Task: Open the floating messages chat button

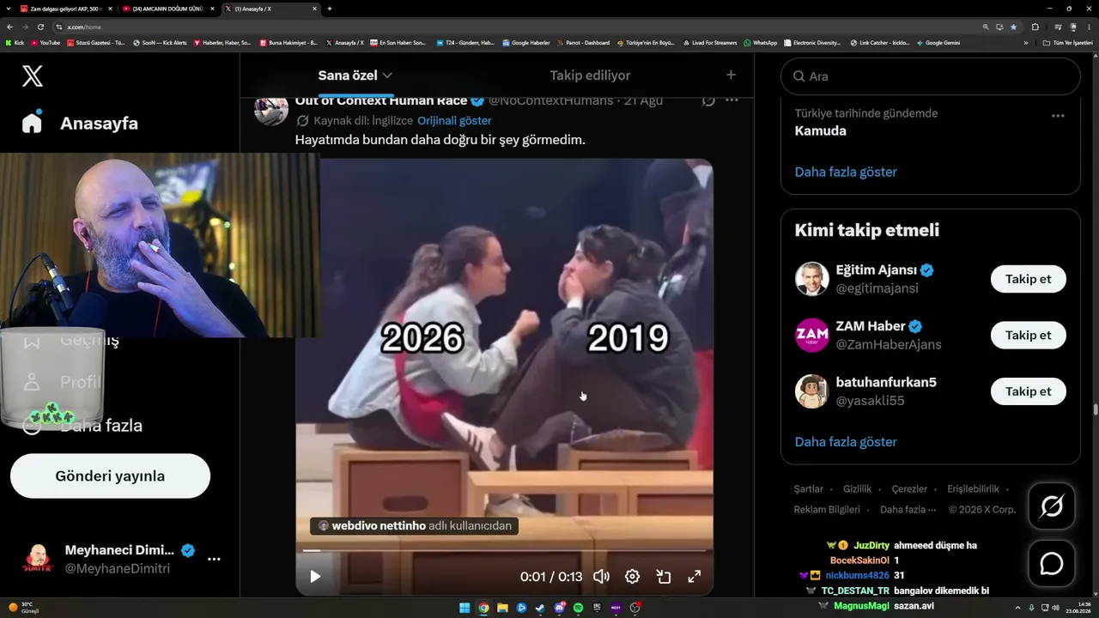Action: [1052, 564]
